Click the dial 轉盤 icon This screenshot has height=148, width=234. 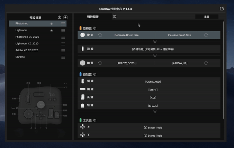[82, 63]
